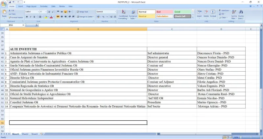Expand the Calibri font name dropdown

(x=38, y=12)
